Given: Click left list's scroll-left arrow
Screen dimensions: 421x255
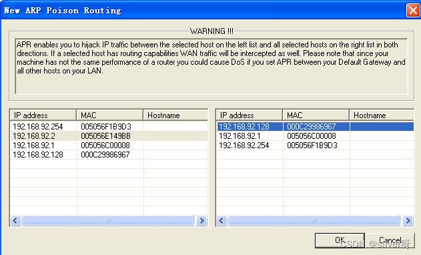Looking at the screenshot, I should pyautogui.click(x=15, y=221).
